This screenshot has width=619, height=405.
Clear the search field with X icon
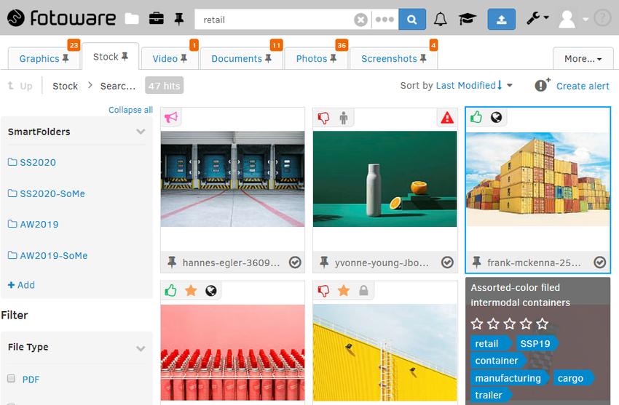pyautogui.click(x=360, y=20)
